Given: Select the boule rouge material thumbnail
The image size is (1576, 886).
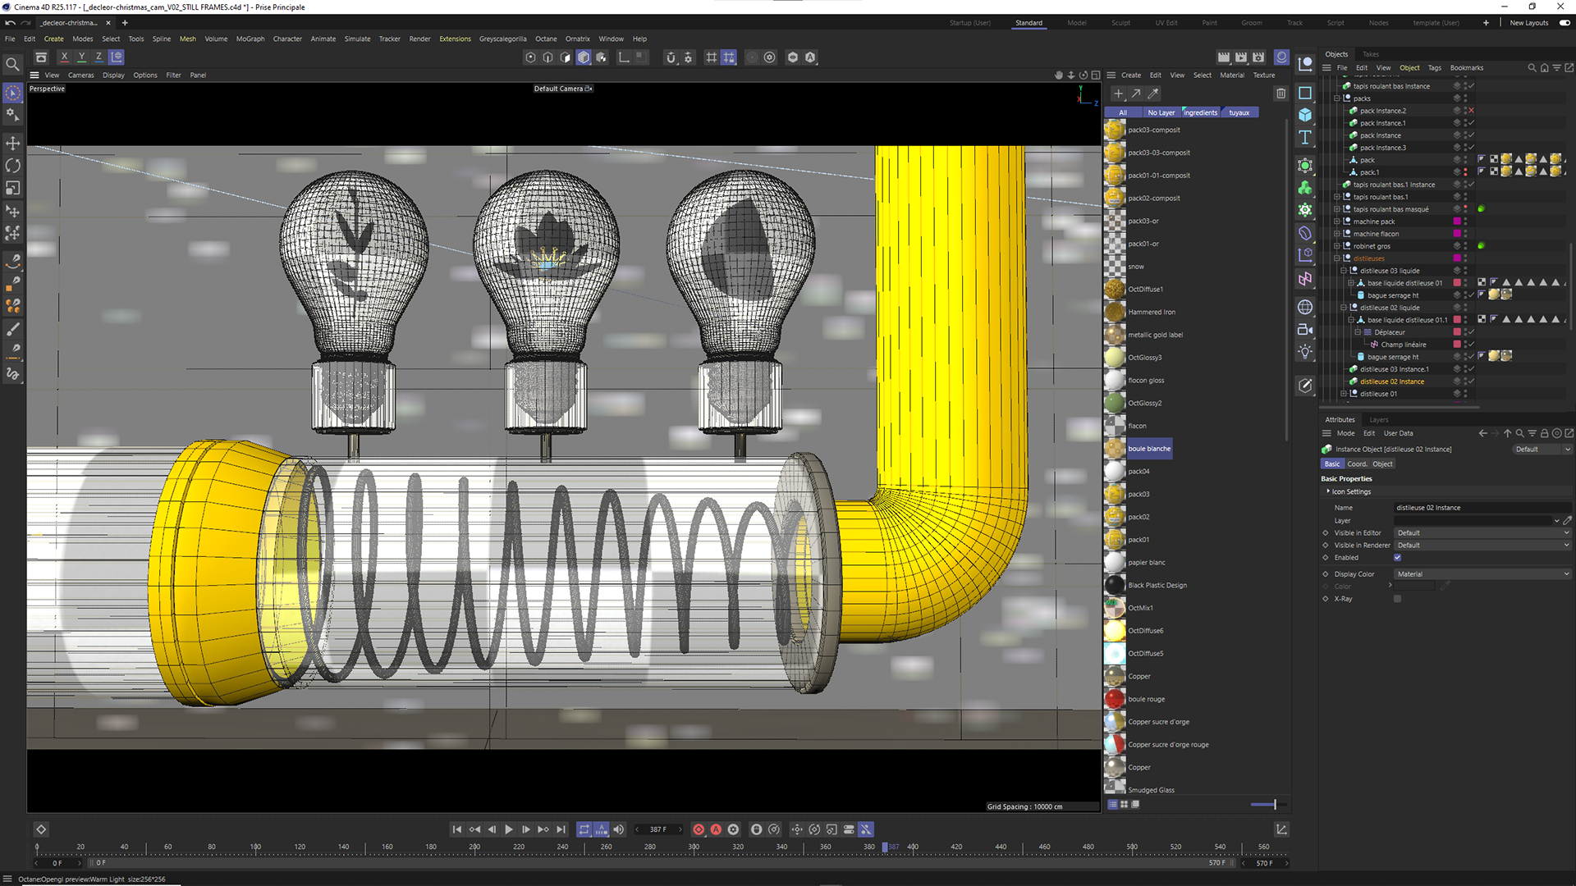Looking at the screenshot, I should pos(1114,699).
